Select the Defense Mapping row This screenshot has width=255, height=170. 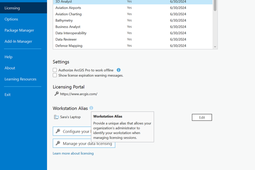[x=133, y=46]
